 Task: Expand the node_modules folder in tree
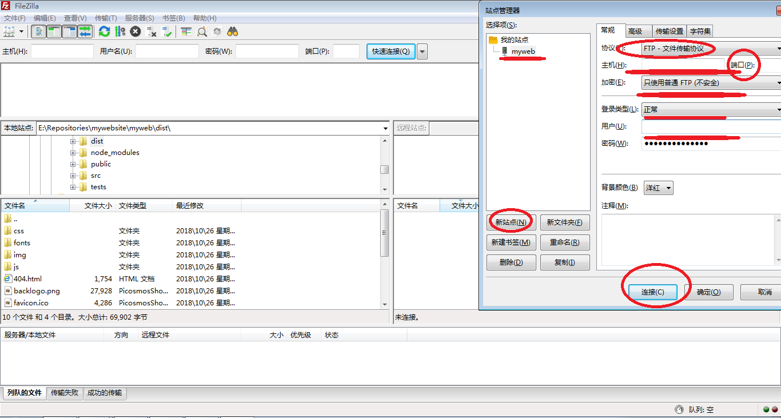(x=73, y=153)
